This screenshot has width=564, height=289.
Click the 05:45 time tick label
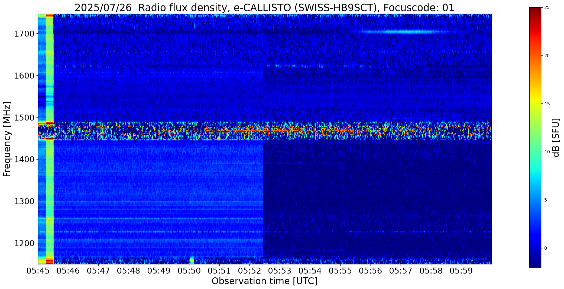pos(38,271)
